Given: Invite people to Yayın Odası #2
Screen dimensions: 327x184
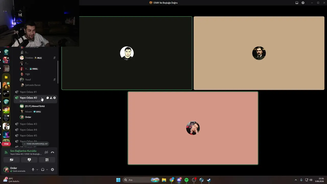Looking at the screenshot, I should 51,98.
